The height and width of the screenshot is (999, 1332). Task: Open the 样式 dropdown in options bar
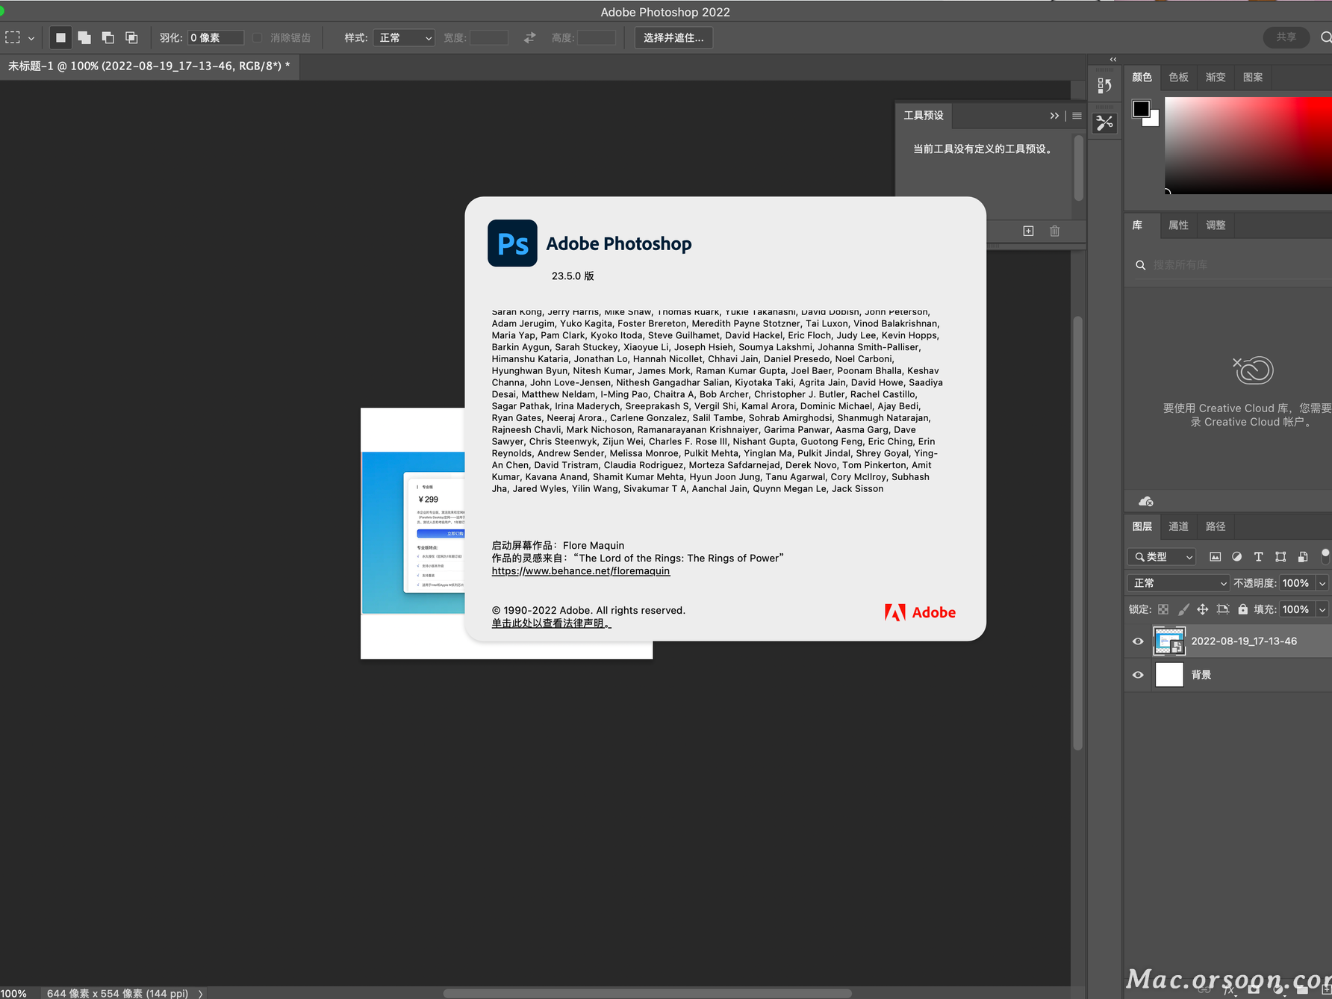coord(404,37)
